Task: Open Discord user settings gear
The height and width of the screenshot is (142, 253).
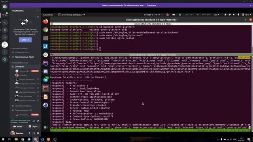Action: pyautogui.click(x=38, y=133)
